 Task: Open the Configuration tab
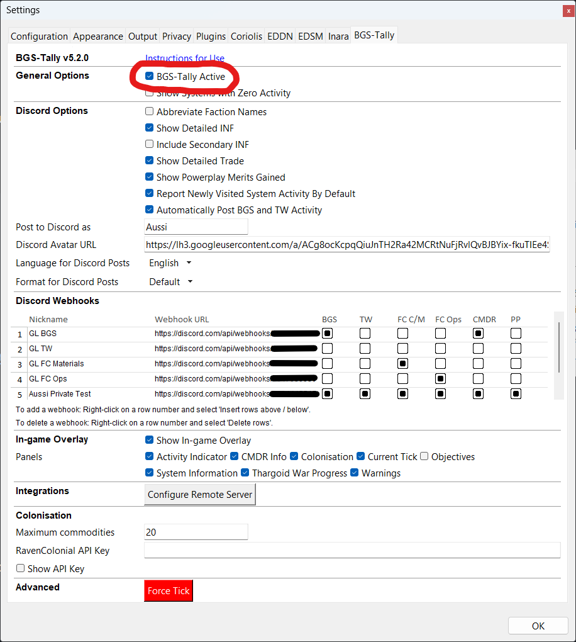pyautogui.click(x=39, y=37)
